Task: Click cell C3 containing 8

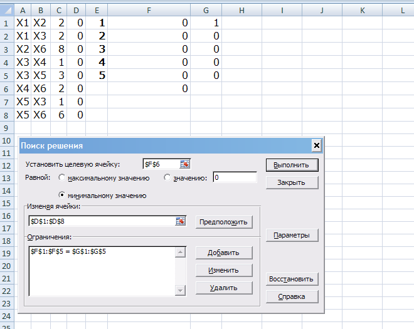Action: click(58, 49)
